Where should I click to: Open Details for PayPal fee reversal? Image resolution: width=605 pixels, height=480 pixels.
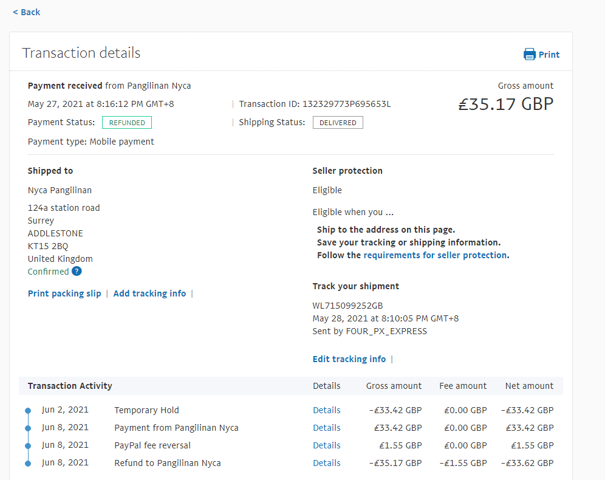point(326,445)
